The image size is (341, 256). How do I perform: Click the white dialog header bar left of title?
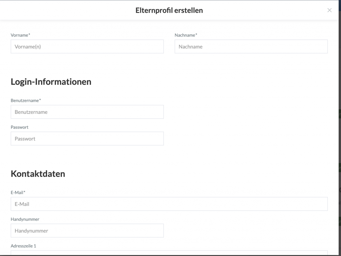[x=67, y=10]
